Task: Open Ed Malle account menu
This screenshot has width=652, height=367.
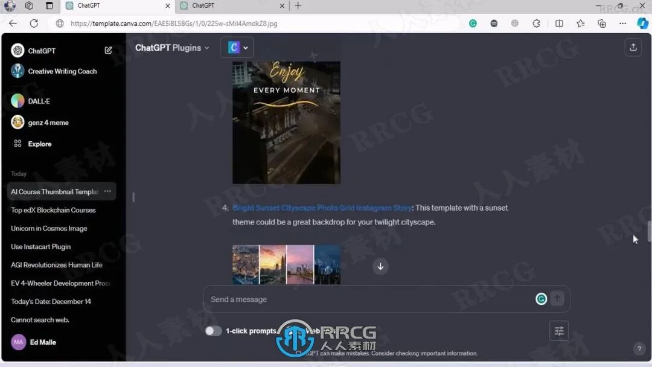Action: (33, 342)
